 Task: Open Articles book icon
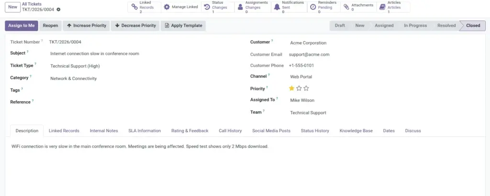pyautogui.click(x=382, y=7)
